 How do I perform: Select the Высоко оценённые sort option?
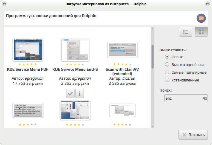point(185,65)
